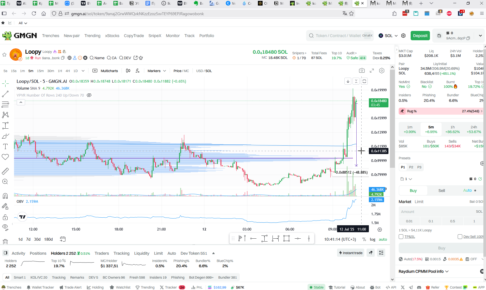Image resolution: width=486 pixels, height=290 pixels.
Task: Open the Liquidity tab
Action: [x=142, y=253]
